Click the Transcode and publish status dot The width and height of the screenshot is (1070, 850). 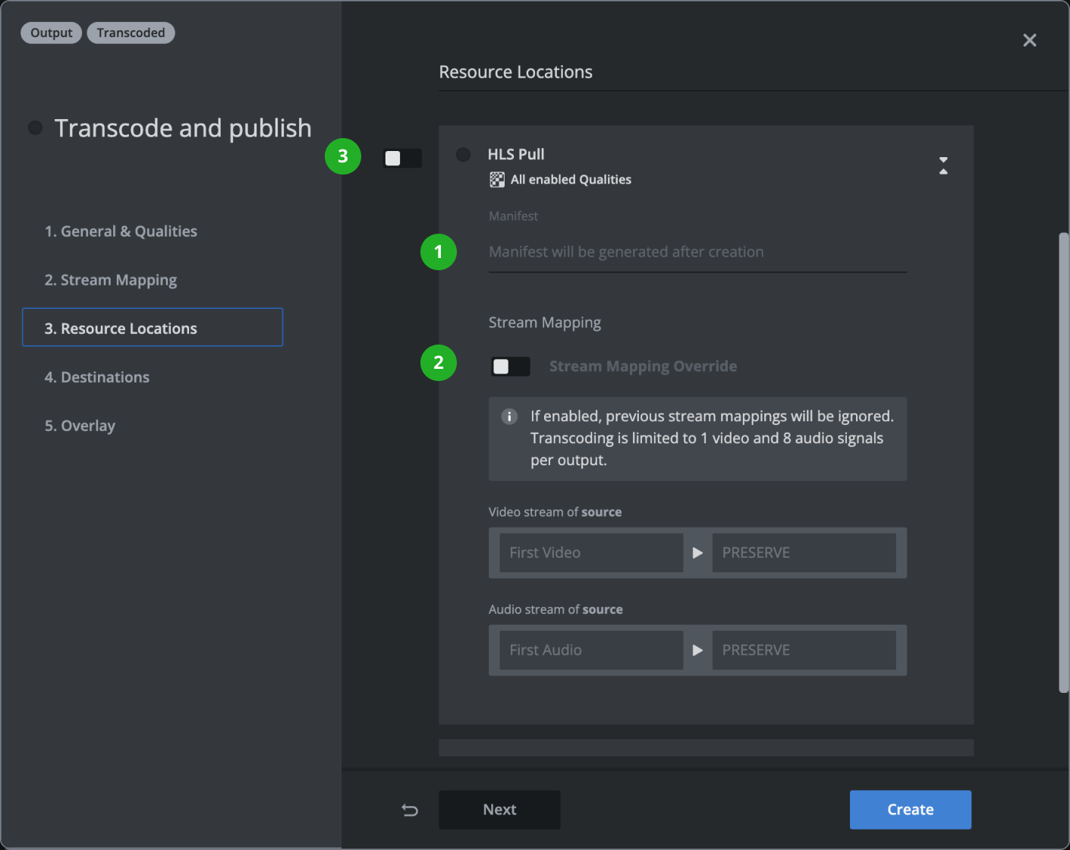coord(35,127)
